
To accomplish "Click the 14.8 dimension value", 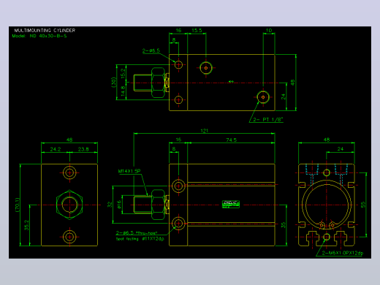I will [x=123, y=91].
